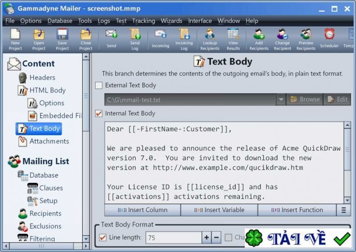This screenshot has height=252, width=356.
Task: Click text editor scrollbar up arrow
Action: coord(348,125)
